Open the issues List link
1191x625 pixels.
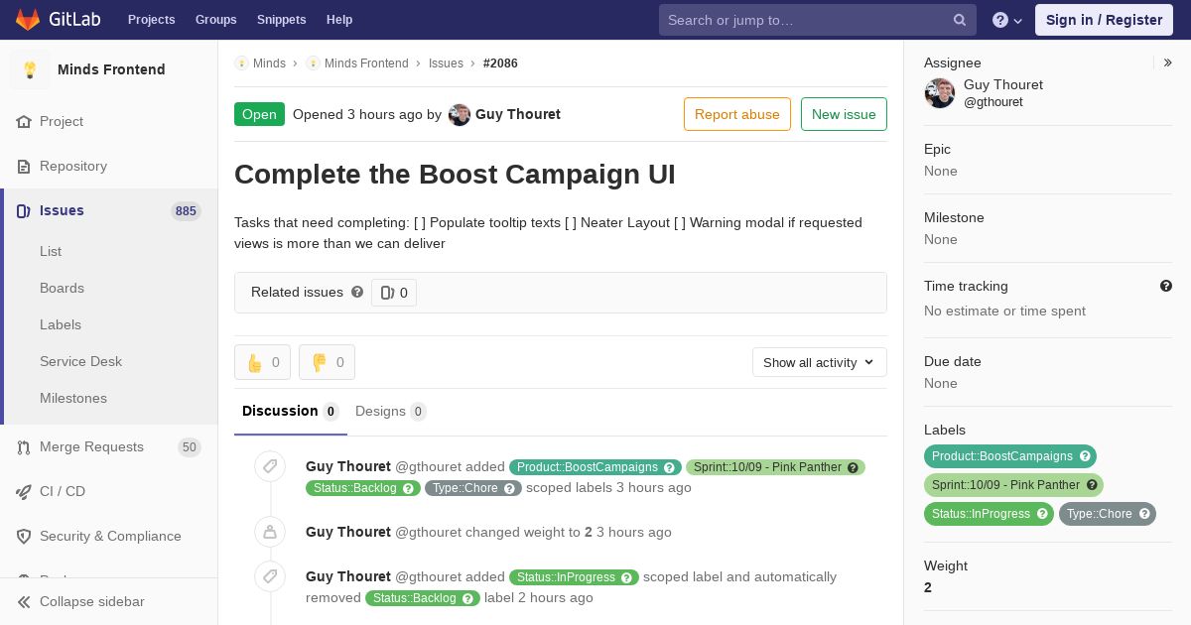[51, 251]
